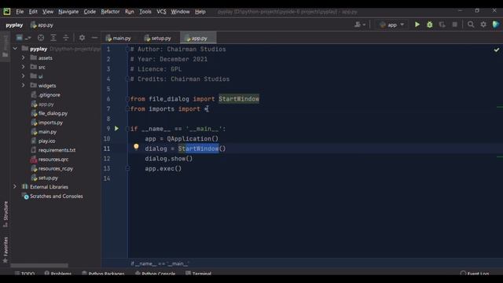Click Collapse All icon in project panel
This screenshot has height=283, width=503.
coord(66,38)
